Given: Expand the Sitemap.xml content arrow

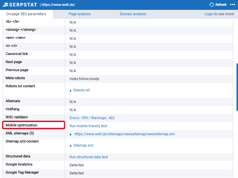Looking at the screenshot, I should coord(70,146).
